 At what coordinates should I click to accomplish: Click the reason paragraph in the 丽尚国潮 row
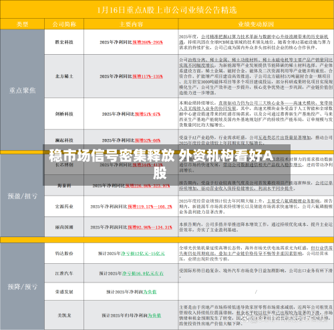point(256,227)
